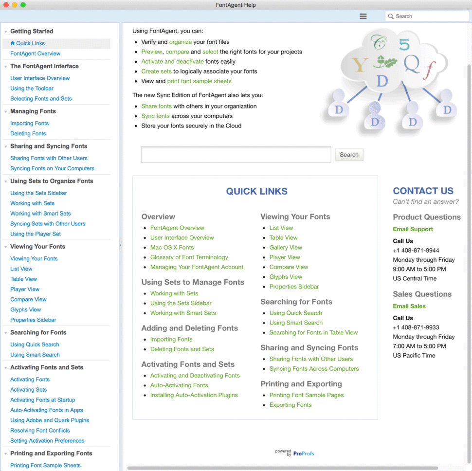Collapse the Searching for Fonts sidebar section
472x471 pixels.
[6, 333]
